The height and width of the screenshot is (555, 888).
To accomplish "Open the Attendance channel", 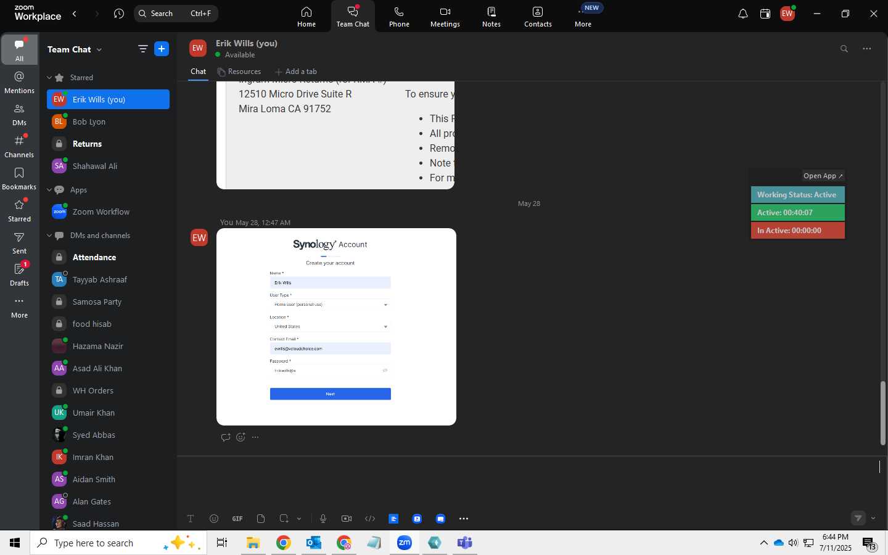I will click(x=109, y=257).
